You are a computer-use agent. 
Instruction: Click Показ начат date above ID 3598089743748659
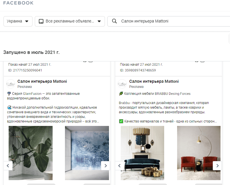pos(141,65)
